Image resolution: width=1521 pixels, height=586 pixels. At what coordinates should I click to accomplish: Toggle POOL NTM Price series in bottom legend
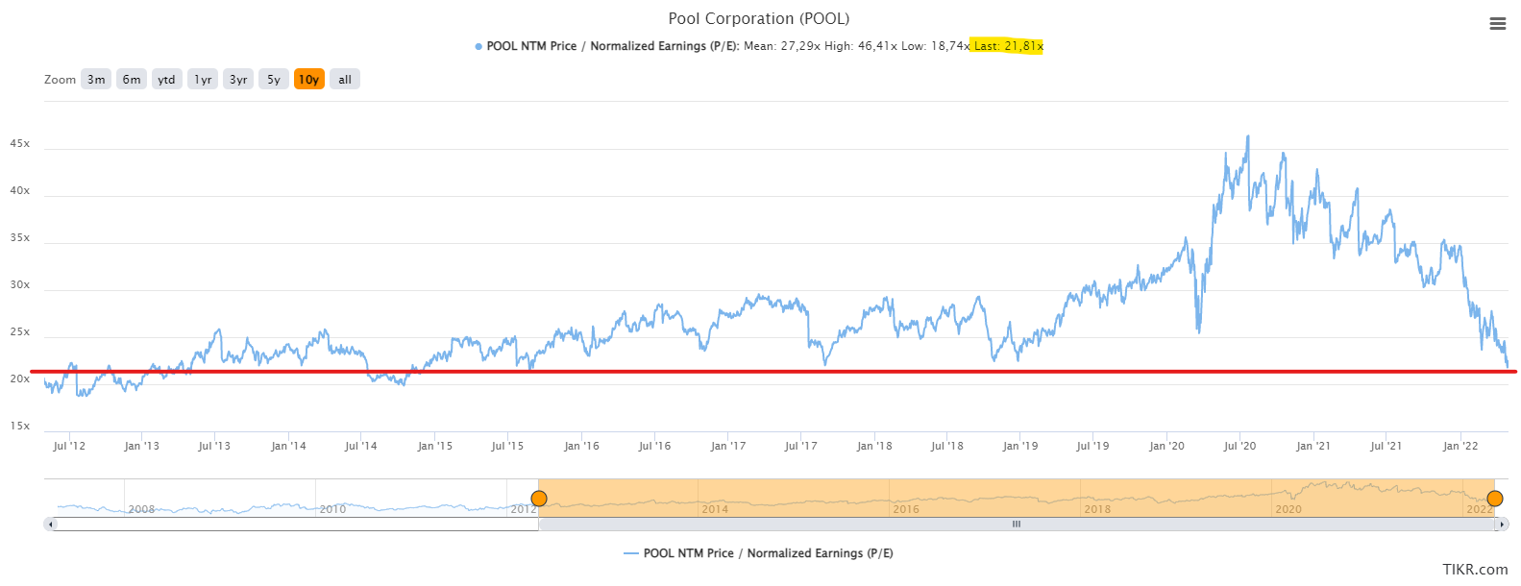[758, 553]
